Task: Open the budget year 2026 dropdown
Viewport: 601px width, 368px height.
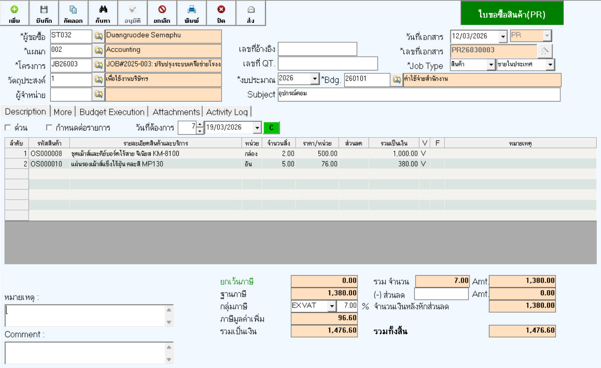Action: [x=314, y=78]
